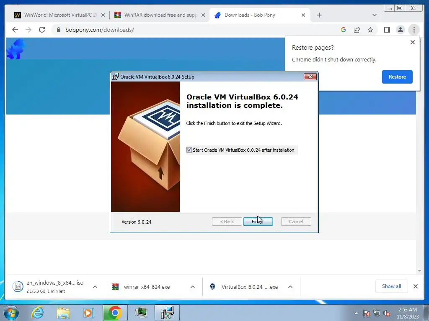
Task: Click the muted volume tray icon
Action: coord(387,313)
